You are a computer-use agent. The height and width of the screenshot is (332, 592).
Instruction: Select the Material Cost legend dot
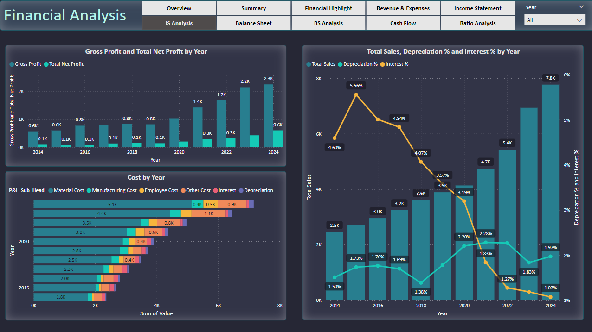pyautogui.click(x=51, y=191)
